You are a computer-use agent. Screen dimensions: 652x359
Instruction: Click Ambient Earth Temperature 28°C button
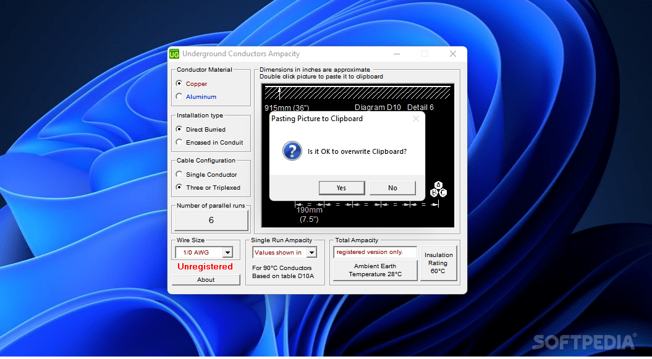(x=375, y=270)
